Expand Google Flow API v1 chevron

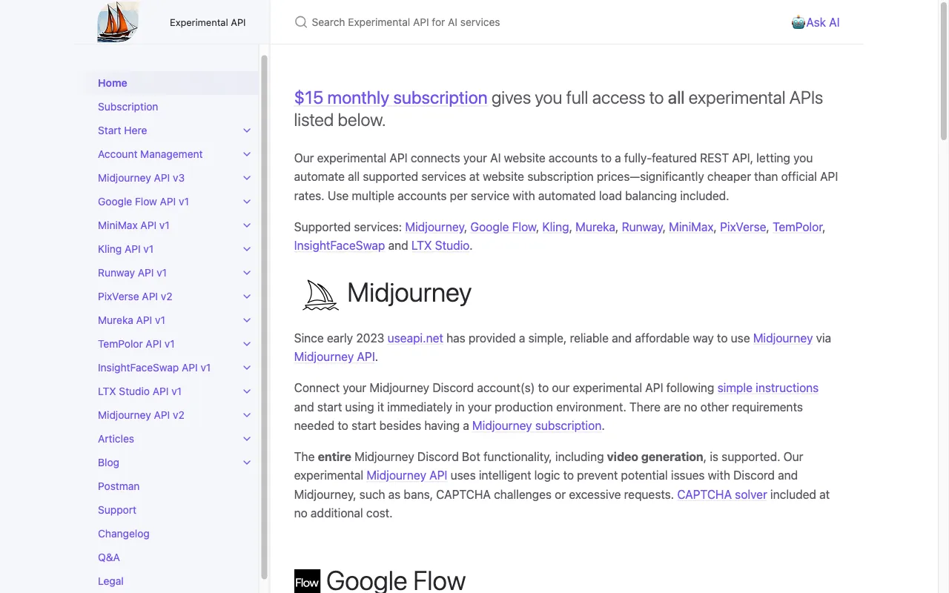247,202
